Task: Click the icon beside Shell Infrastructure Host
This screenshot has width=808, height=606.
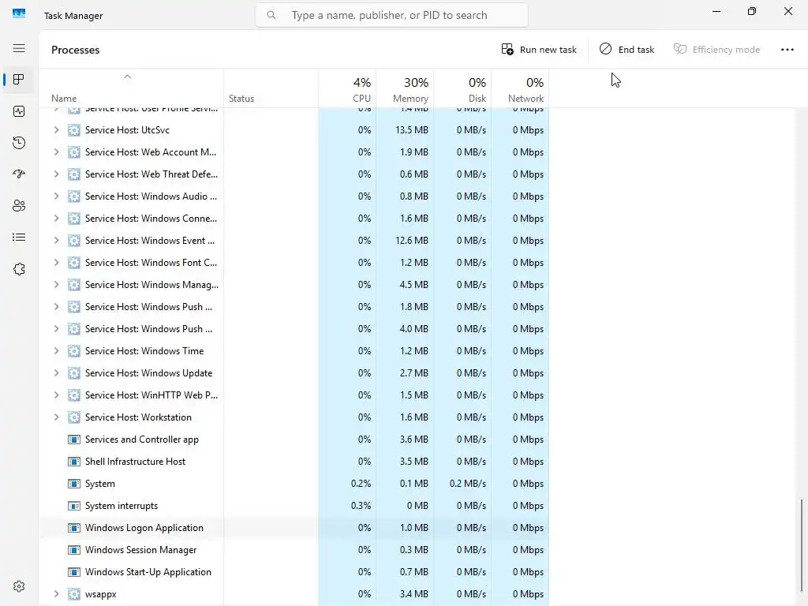Action: pos(74,462)
